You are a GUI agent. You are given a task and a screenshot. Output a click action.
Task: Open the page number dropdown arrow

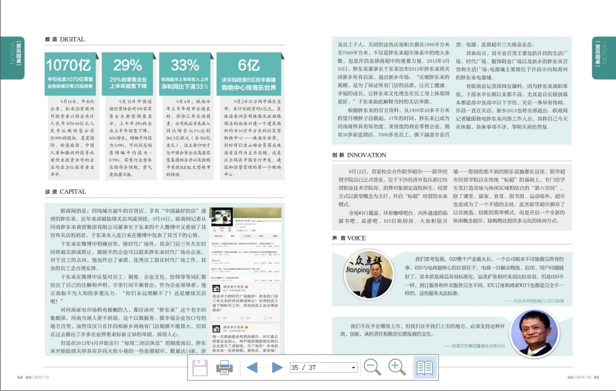coord(353,368)
